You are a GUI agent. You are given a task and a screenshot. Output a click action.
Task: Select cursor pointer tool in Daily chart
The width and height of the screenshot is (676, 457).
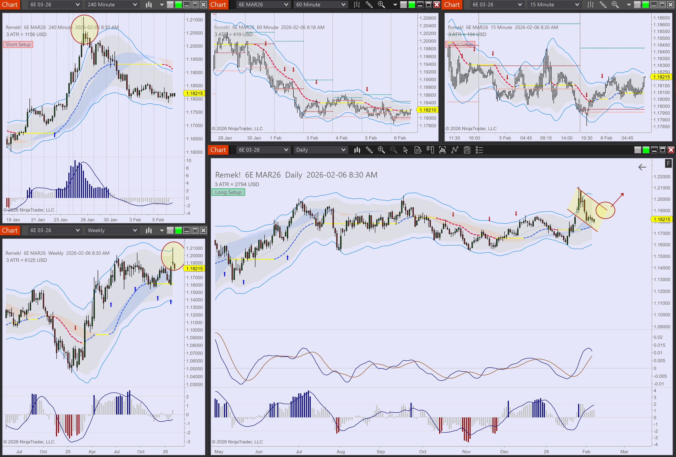click(406, 150)
